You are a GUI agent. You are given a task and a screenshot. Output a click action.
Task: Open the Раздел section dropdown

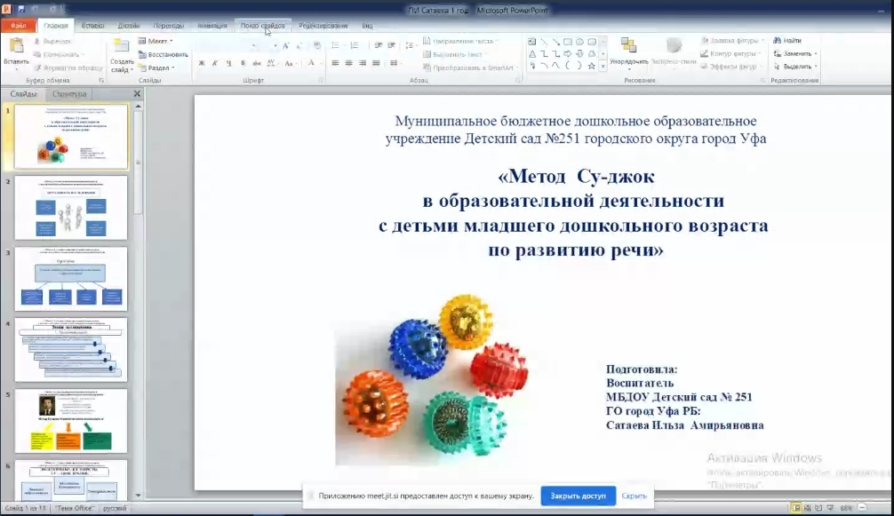coord(156,67)
